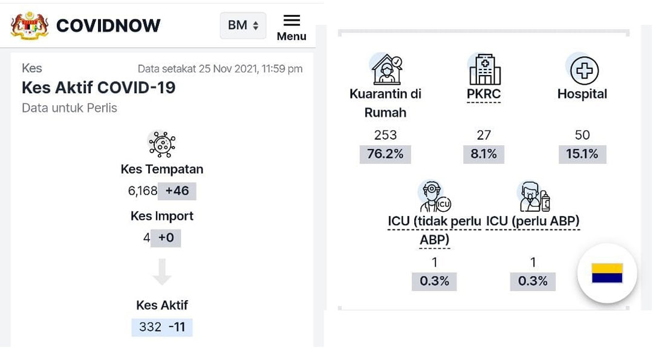The width and height of the screenshot is (653, 363).
Task: Click the COVIDNOW site title
Action: 108,26
